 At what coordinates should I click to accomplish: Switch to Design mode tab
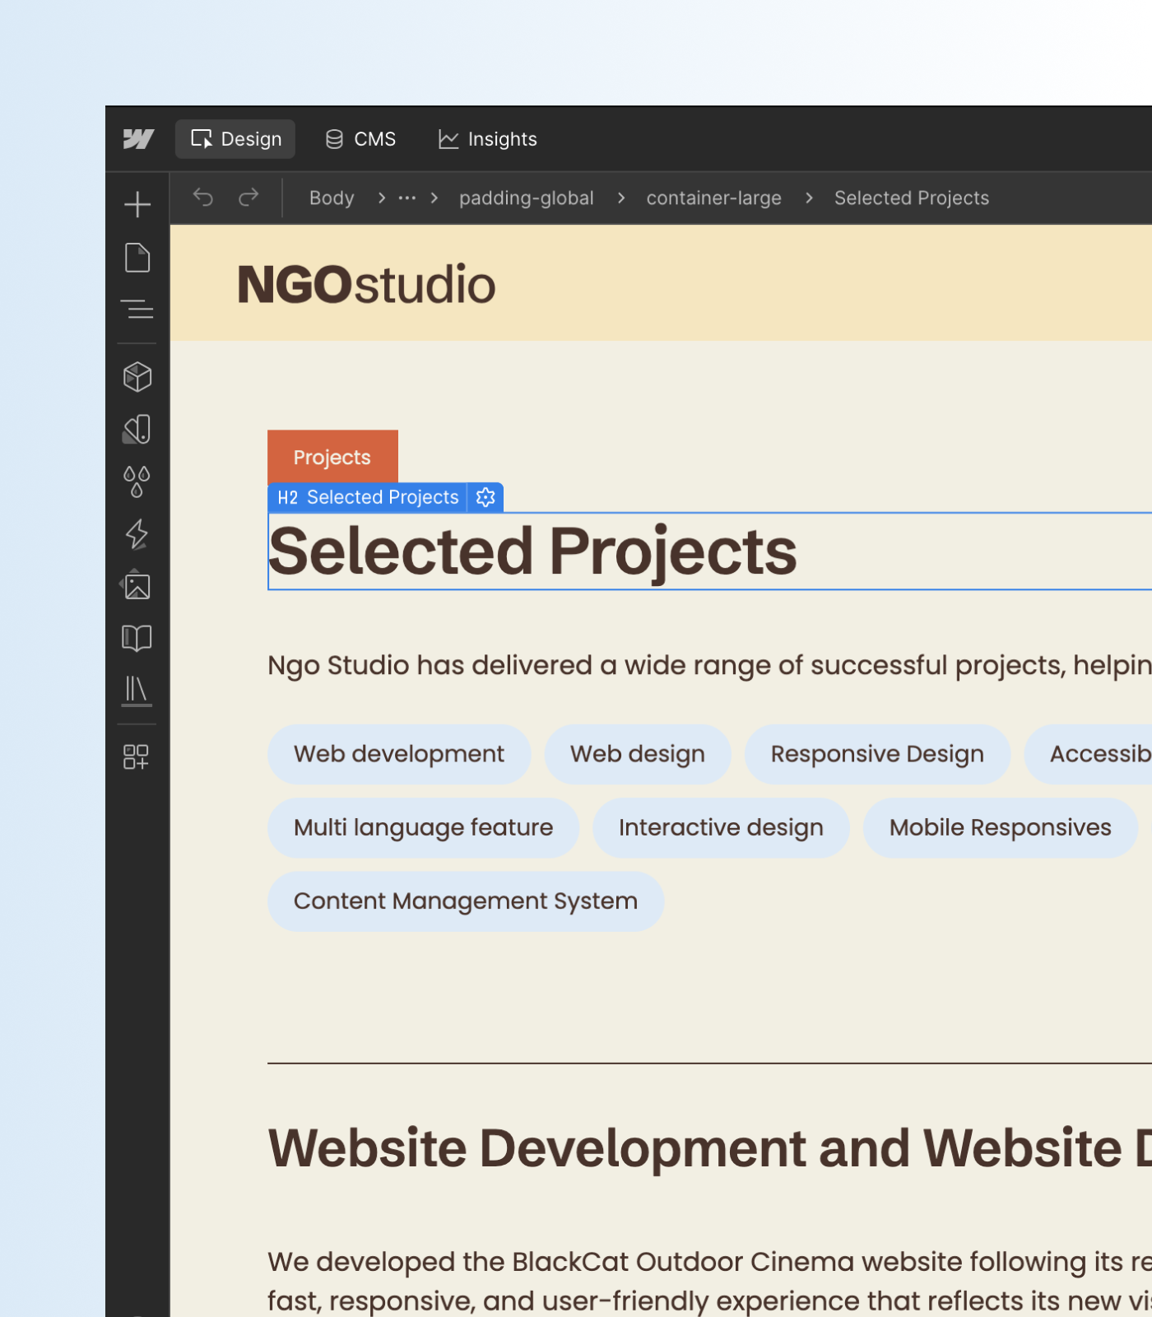235,139
